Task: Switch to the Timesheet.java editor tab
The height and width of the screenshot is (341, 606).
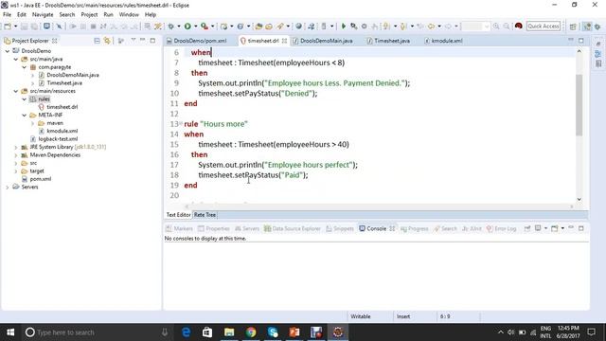Action: click(388, 41)
